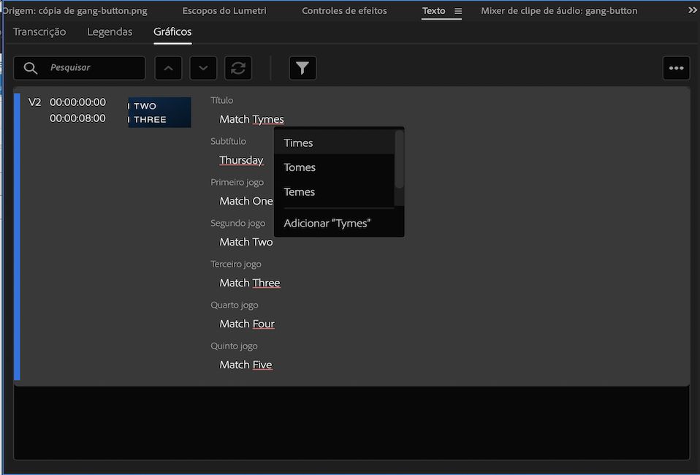Click the Terceiro jogo label
Image resolution: width=700 pixels, height=475 pixels.
[236, 264]
